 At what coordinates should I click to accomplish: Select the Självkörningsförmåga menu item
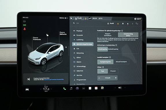83,44
